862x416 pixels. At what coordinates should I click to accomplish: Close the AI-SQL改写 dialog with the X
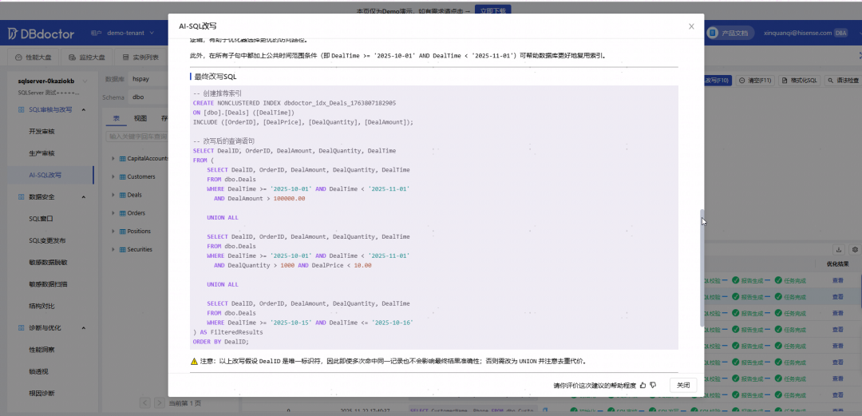(691, 26)
